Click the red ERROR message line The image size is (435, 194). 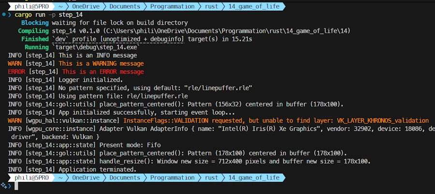tap(102, 72)
